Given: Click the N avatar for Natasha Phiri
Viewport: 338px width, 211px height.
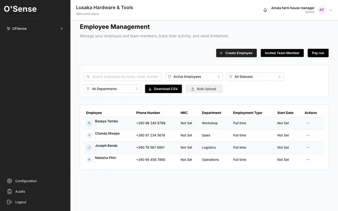Looking at the screenshot, I should pos(89,160).
